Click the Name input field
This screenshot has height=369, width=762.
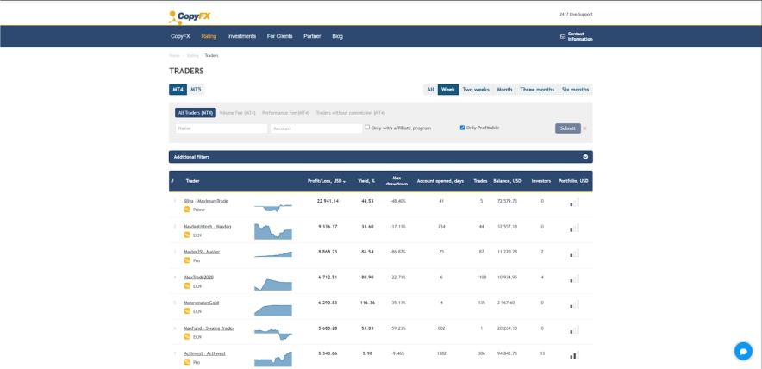pyautogui.click(x=222, y=128)
